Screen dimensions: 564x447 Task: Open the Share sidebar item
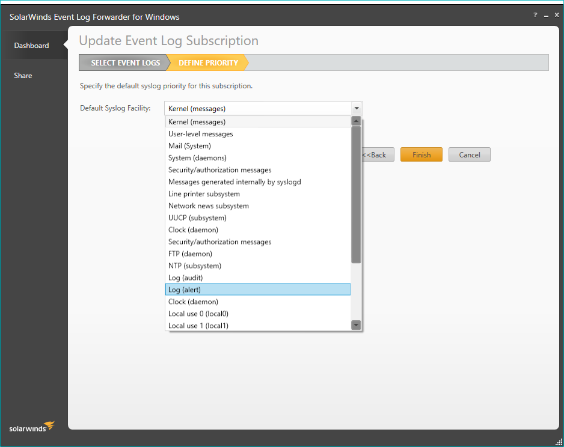[x=23, y=76]
